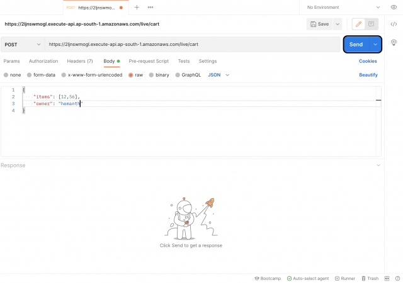Image resolution: width=403 pixels, height=283 pixels.
Task: Open the Settings tab
Action: [x=208, y=61]
